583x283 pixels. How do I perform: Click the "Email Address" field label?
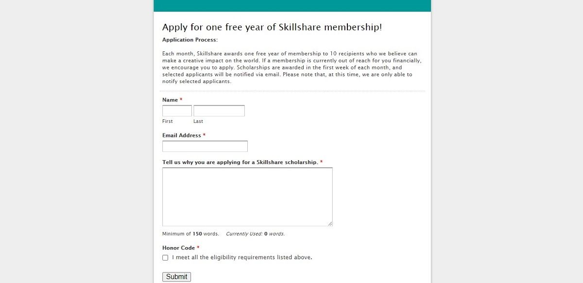coord(182,135)
